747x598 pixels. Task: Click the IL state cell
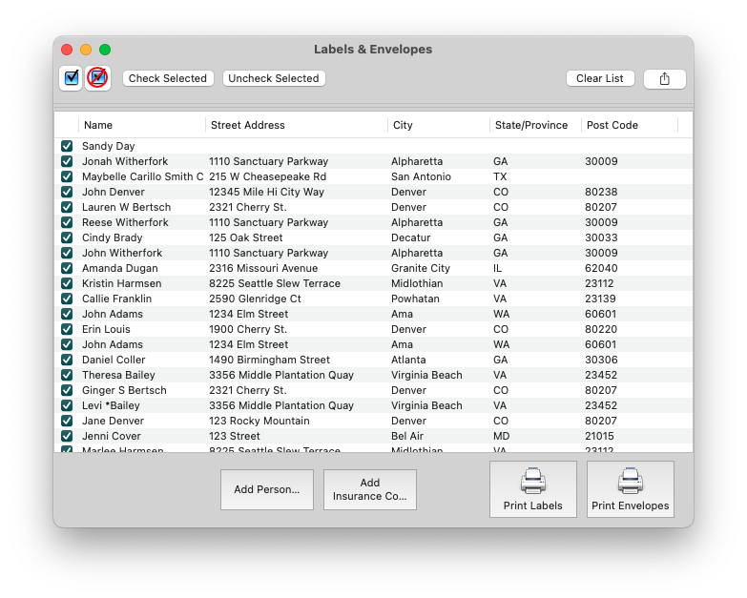click(497, 268)
